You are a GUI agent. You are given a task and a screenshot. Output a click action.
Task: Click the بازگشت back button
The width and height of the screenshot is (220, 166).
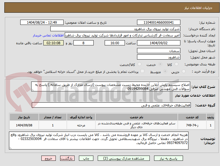click(67, 158)
